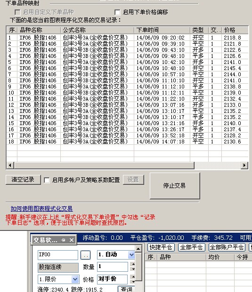Click the IF00 symbol input field
The width and height of the screenshot is (252, 292).
(58, 255)
